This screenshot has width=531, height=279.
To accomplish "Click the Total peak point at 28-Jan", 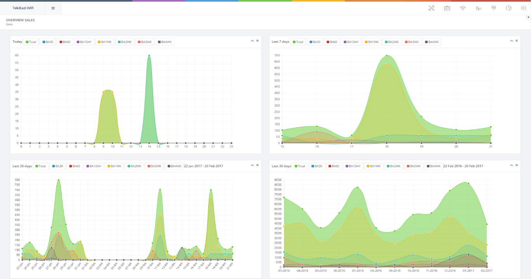I will 59,180.
